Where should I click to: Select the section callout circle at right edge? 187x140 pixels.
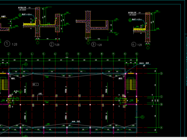point(143,117)
